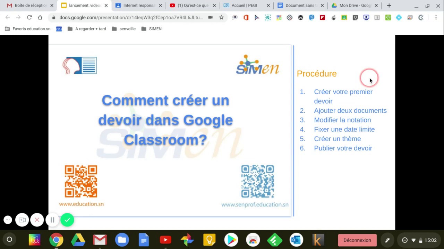This screenshot has width=444, height=249.
Task: Open Feedly from the shelf
Action: click(x=275, y=240)
